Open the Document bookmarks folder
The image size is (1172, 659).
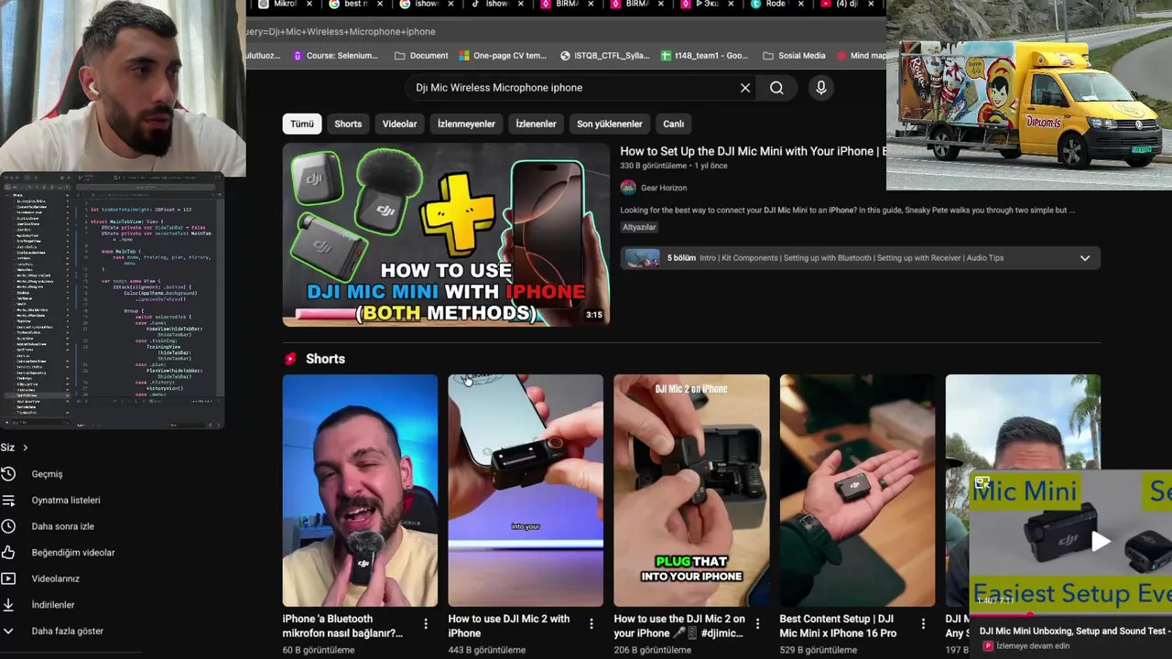point(421,56)
